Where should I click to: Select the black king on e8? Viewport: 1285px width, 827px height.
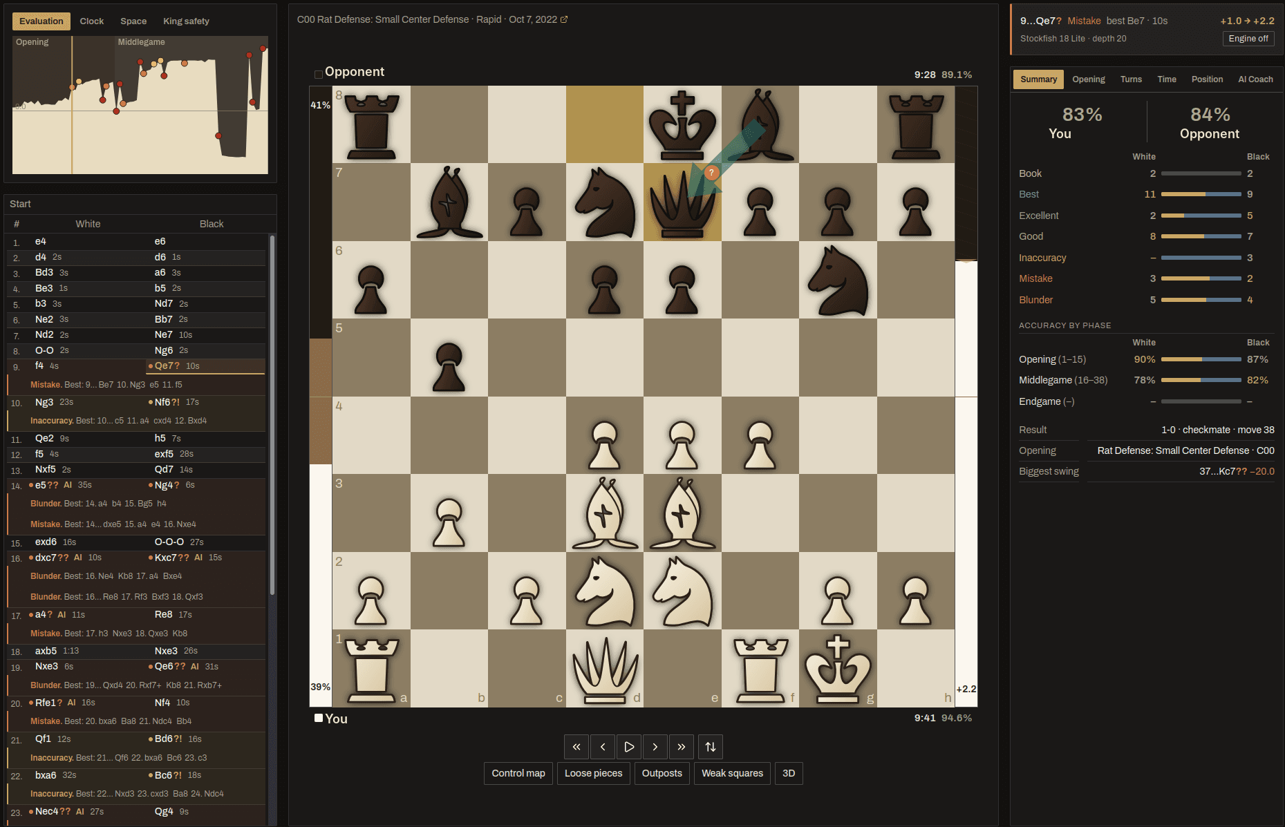(x=682, y=125)
